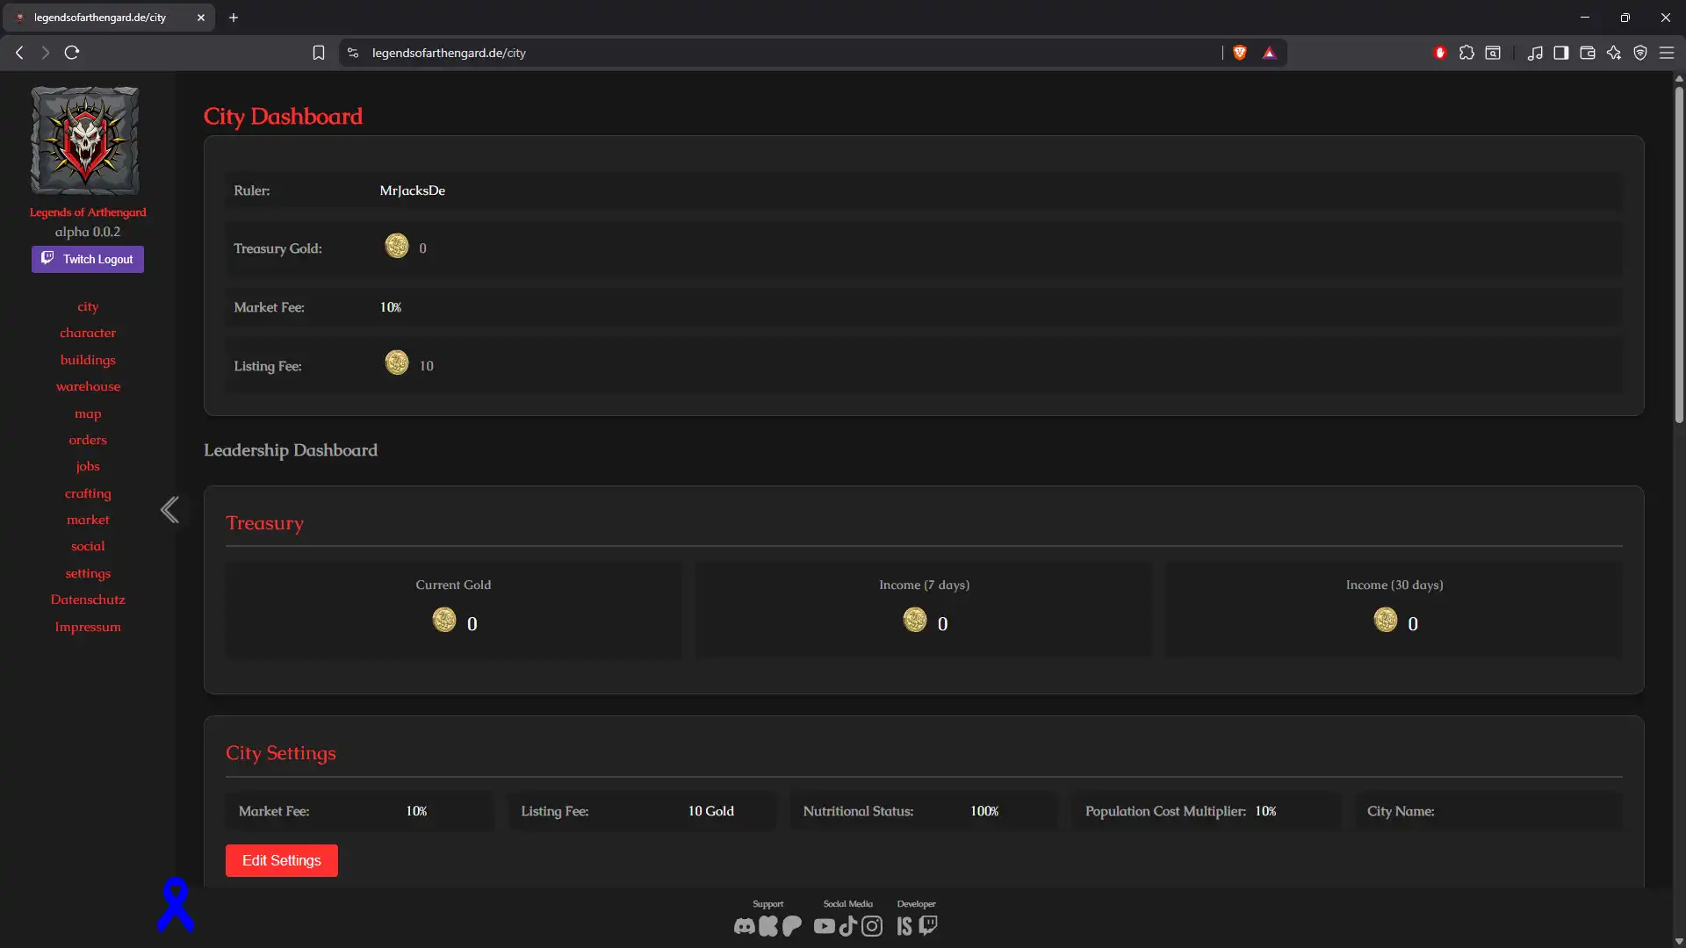This screenshot has width=1686, height=948.
Task: Open the Brave Wallet icon
Action: coord(1587,53)
